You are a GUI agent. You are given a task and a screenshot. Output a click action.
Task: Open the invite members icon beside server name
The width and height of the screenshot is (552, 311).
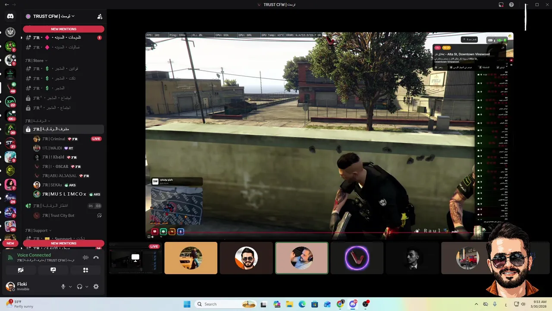(x=100, y=16)
